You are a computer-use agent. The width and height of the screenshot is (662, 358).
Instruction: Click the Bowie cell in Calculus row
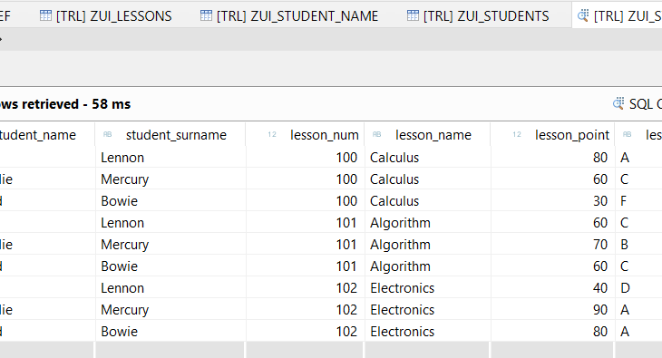click(x=170, y=201)
